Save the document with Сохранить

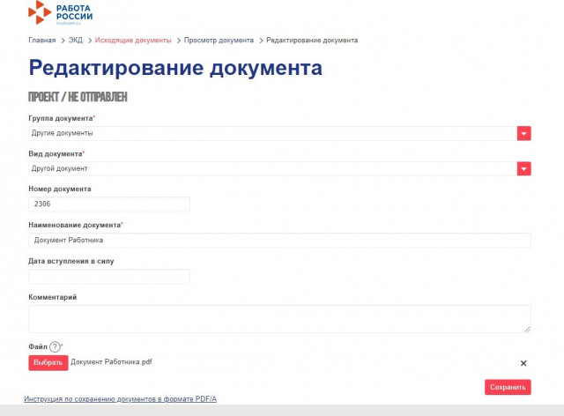pos(508,387)
